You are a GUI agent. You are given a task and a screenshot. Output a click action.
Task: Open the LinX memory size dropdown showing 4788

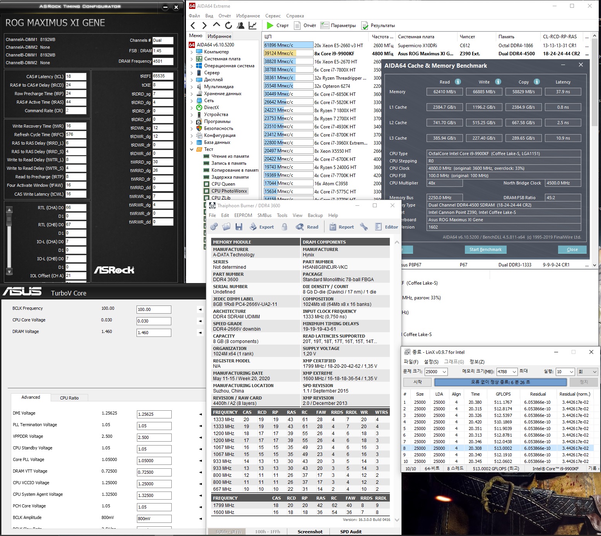click(514, 372)
